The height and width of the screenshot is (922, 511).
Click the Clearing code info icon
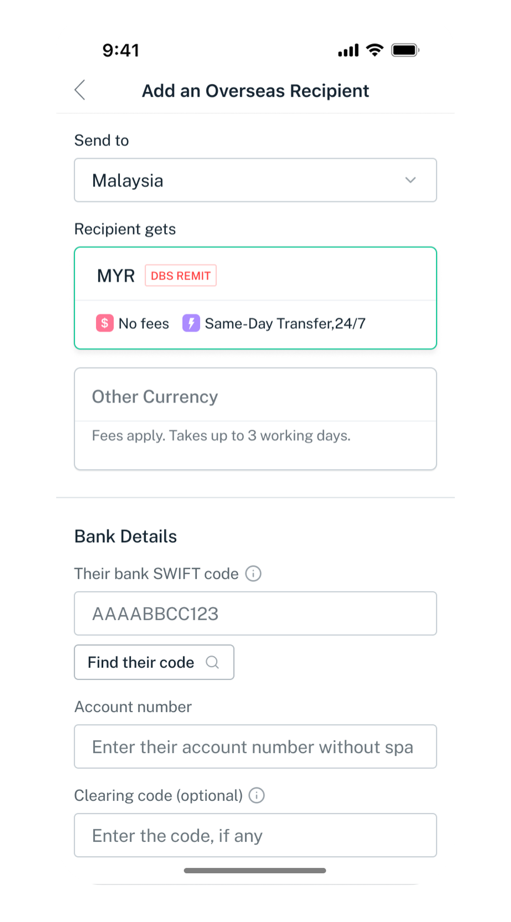[257, 795]
